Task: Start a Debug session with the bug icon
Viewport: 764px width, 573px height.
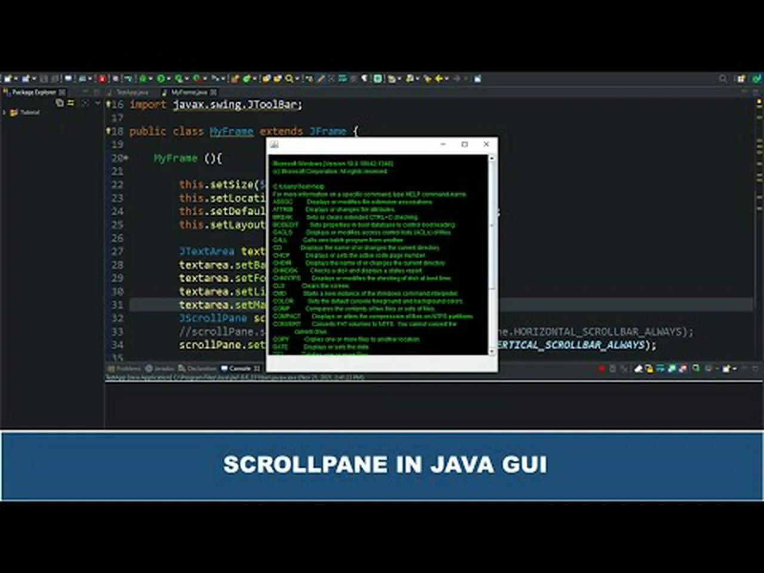Action: pos(143,78)
